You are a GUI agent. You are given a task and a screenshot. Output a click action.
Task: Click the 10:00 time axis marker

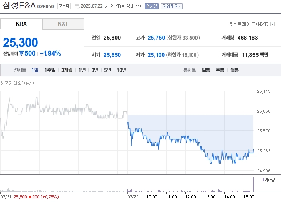coord(152,197)
